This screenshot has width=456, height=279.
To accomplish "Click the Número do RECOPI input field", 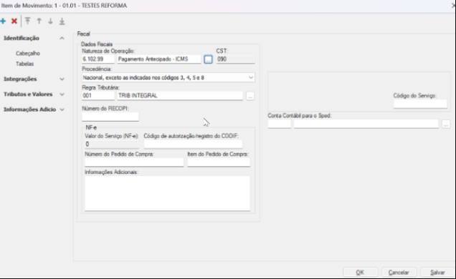I will point(110,117).
